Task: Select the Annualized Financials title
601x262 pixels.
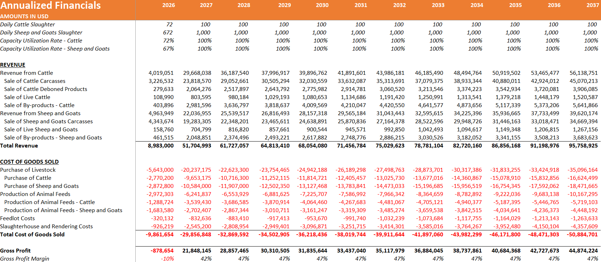Action: [50, 5]
